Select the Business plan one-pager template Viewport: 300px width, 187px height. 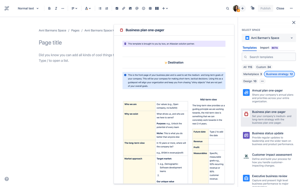pyautogui.click(x=269, y=117)
